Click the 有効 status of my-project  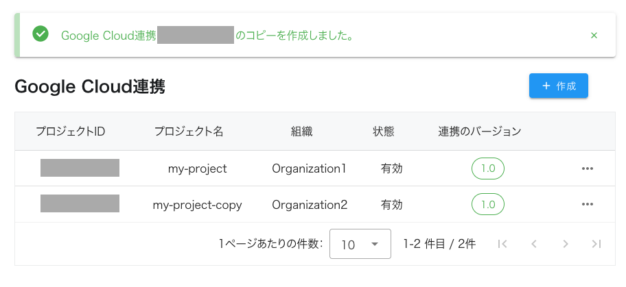pyautogui.click(x=392, y=169)
